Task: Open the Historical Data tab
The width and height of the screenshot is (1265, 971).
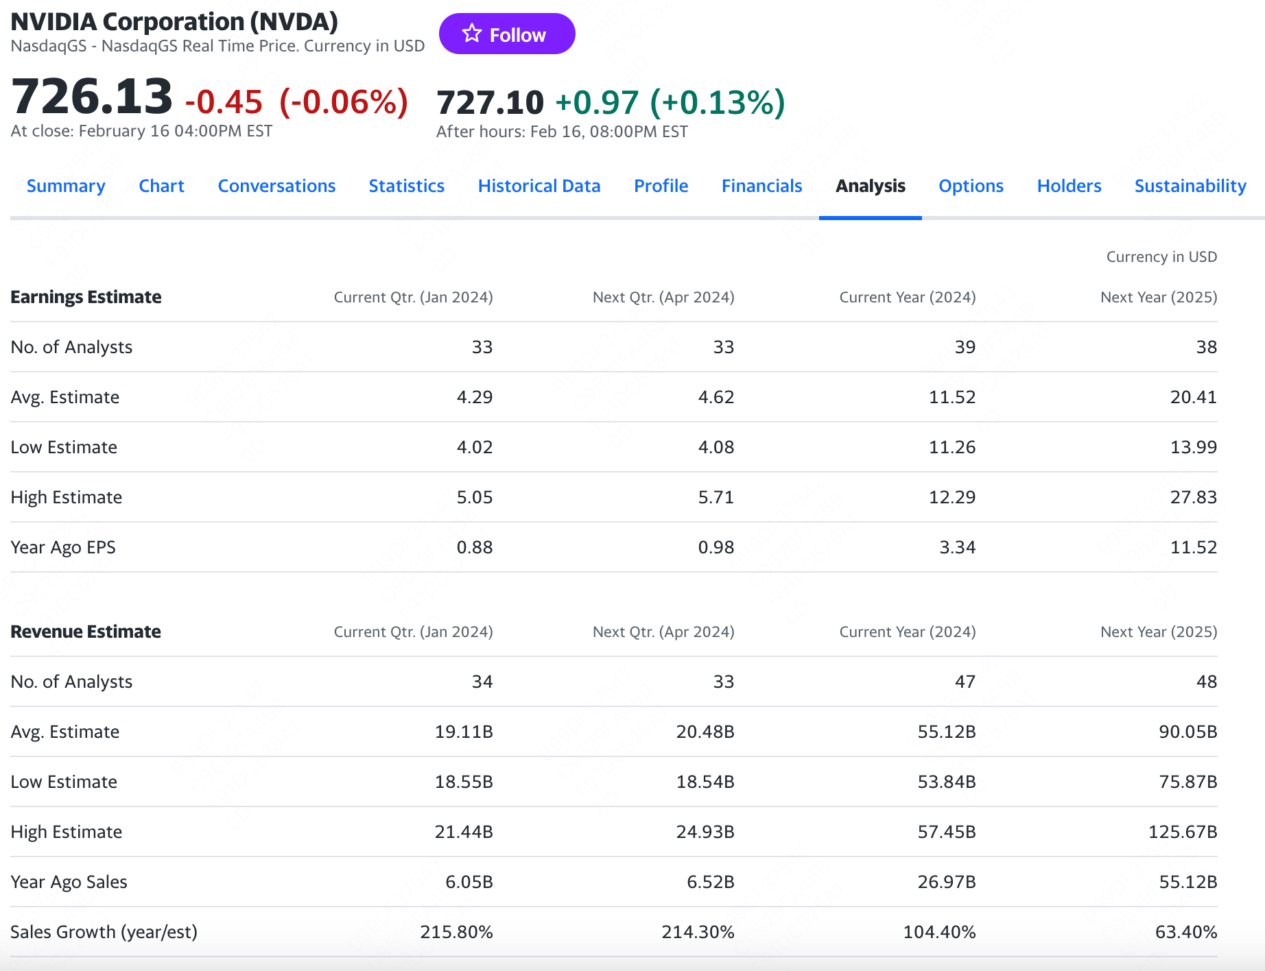Action: 539,186
